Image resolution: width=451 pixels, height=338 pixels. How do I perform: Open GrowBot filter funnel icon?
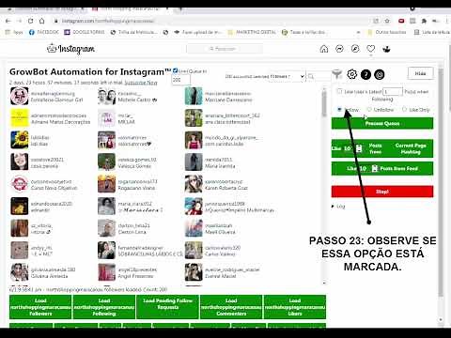(x=337, y=74)
